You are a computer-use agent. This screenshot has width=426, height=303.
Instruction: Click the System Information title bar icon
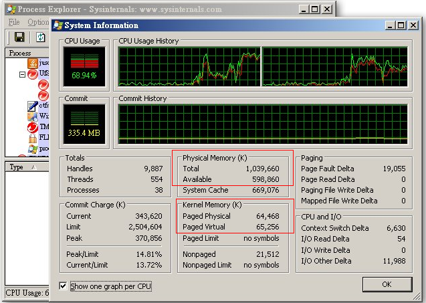click(58, 25)
